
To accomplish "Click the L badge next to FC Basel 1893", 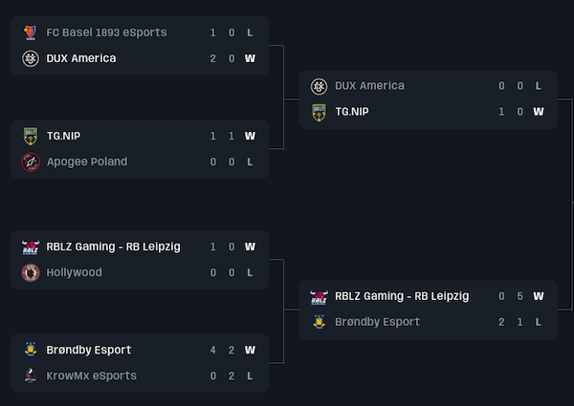I will pos(250,32).
